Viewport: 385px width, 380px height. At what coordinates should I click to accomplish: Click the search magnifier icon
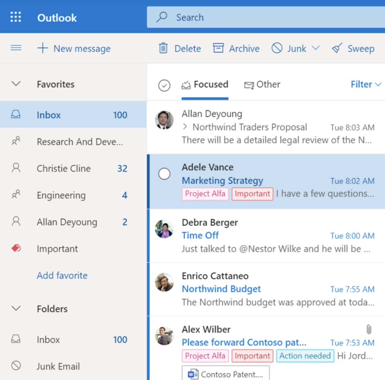click(162, 17)
